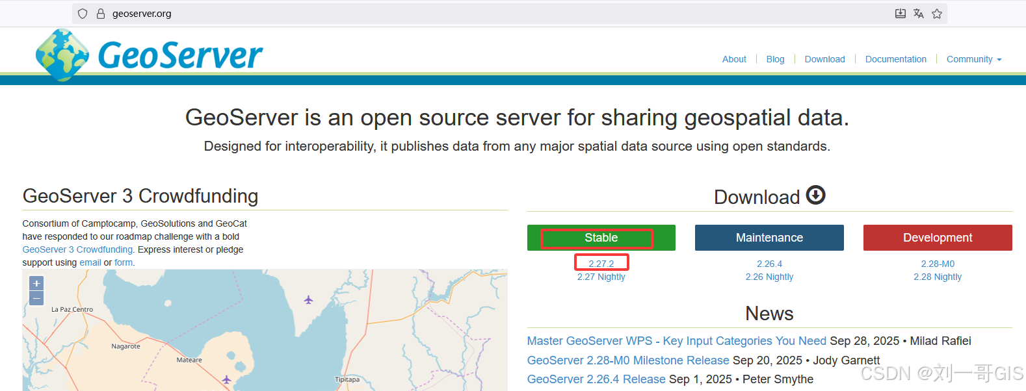
Task: Open the Community dropdown menu
Action: point(974,59)
